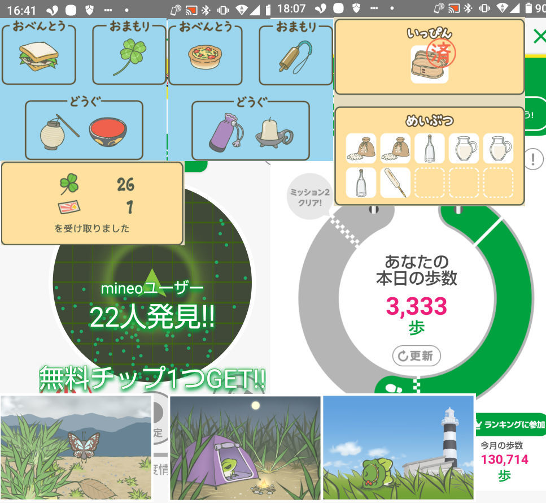Tap the 18:07 status bar clock
Image resolution: width=546 pixels, height=503 pixels.
point(291,8)
